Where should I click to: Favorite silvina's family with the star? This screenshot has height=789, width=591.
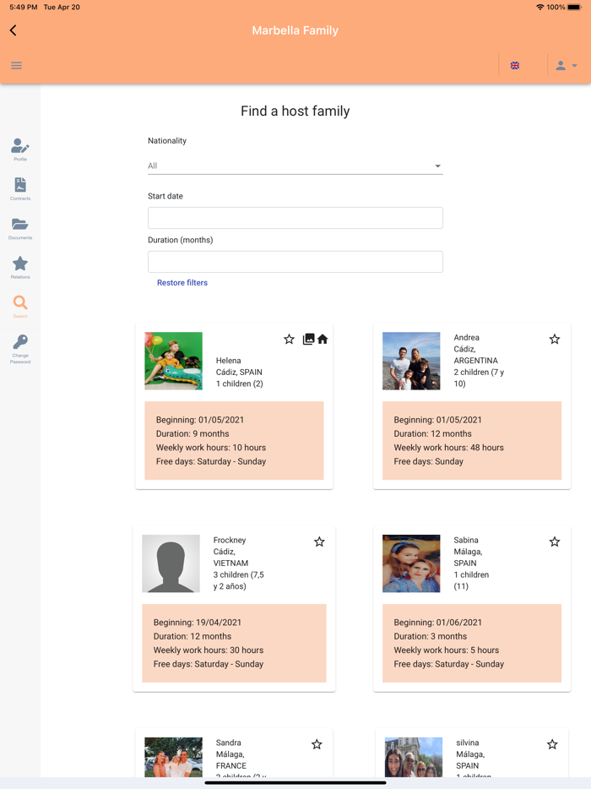coord(552,744)
